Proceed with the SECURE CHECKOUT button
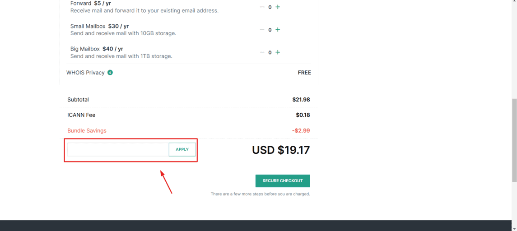Viewport: 517px width, 231px height. tap(283, 181)
